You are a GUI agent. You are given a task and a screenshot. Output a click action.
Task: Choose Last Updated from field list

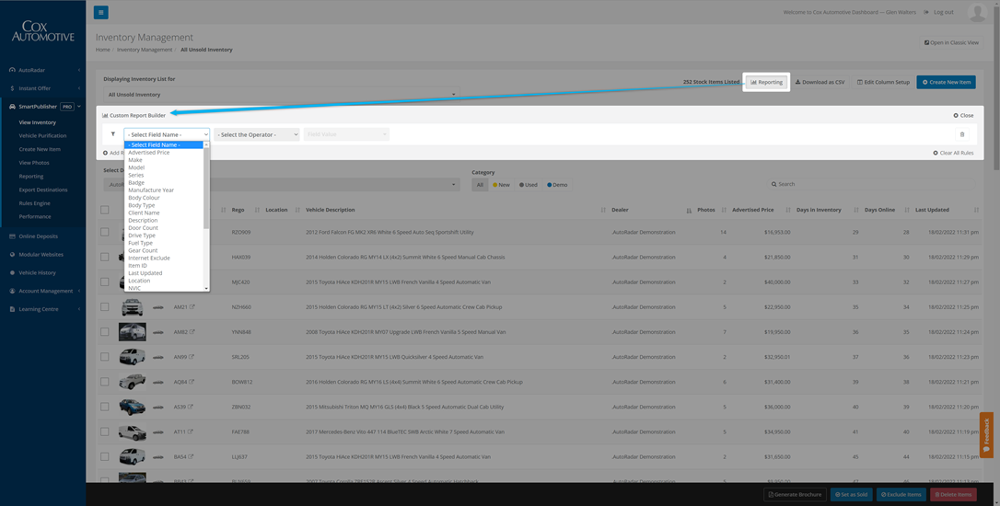coord(145,272)
